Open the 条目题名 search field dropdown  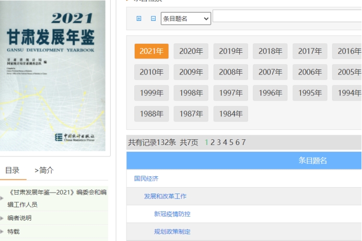[x=185, y=19]
